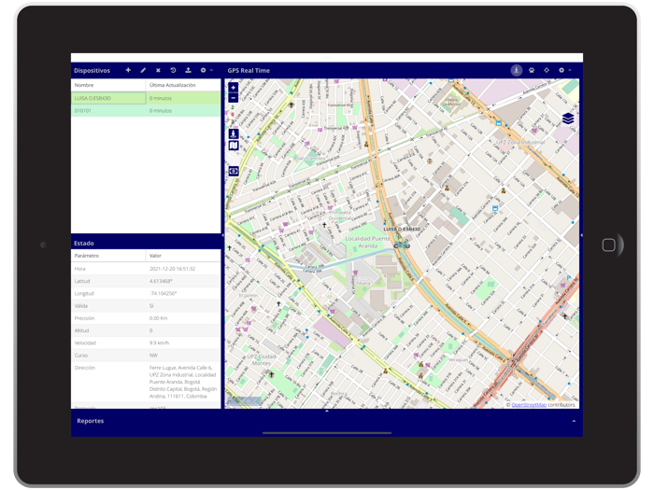Open the Reportes panel header
This screenshot has width=654, height=490.
pos(327,421)
